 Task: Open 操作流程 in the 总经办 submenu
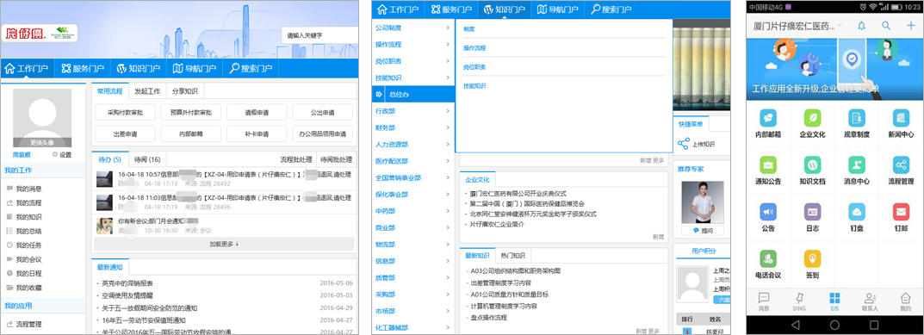474,47
